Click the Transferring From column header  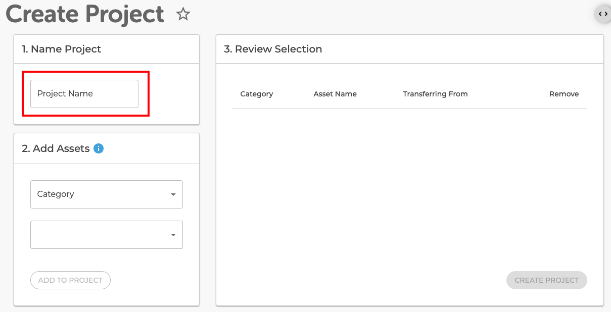[435, 94]
